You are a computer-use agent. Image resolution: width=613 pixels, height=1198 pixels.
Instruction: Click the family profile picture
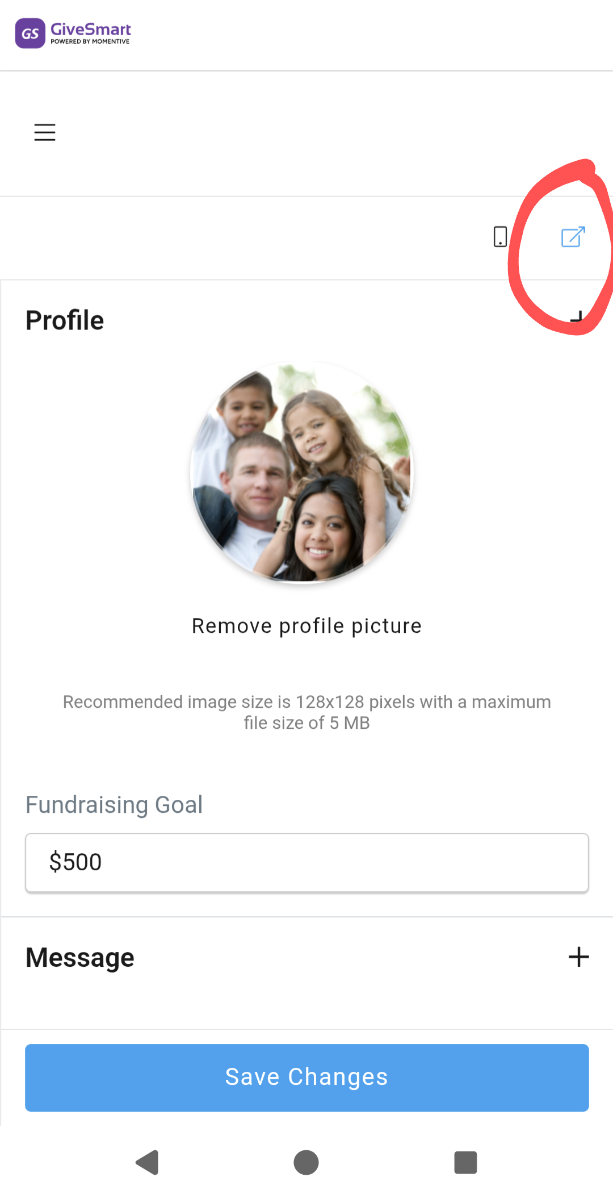(302, 472)
